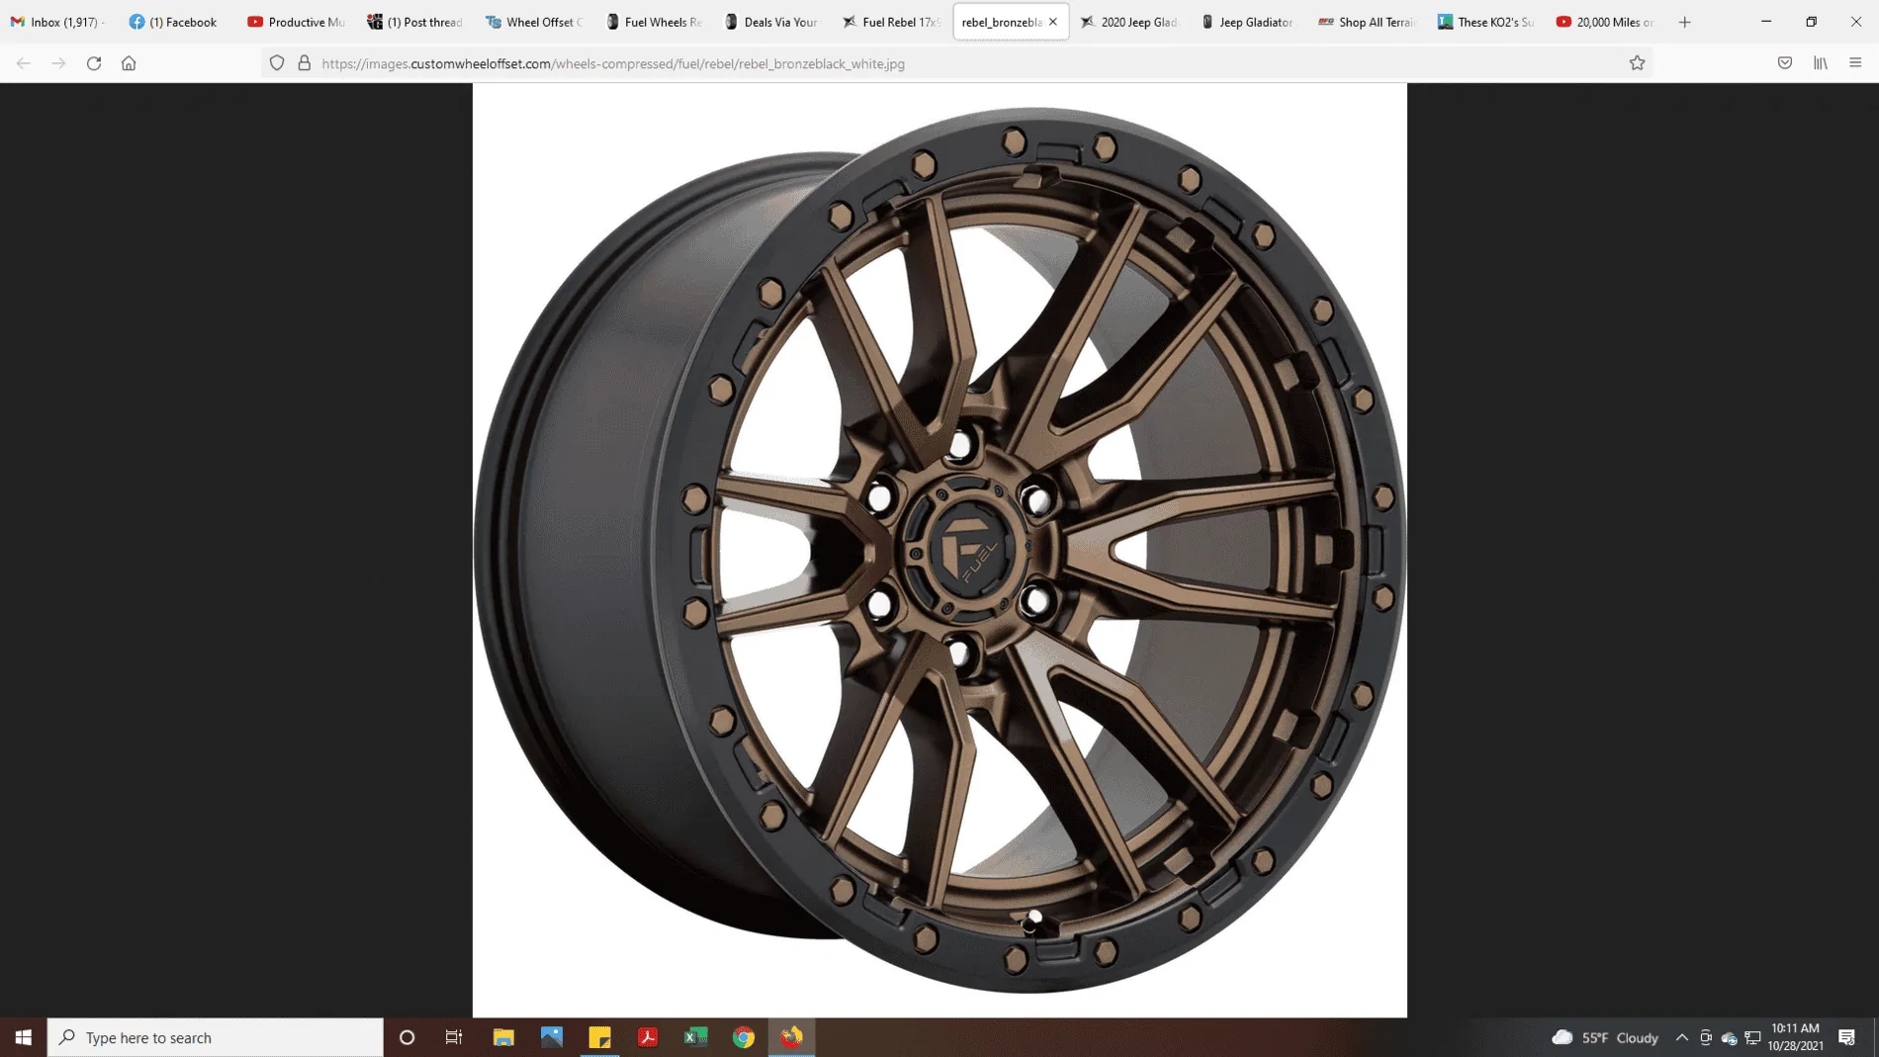
Task: Switch to the Productive Music YouTube tab
Action: click(x=297, y=22)
